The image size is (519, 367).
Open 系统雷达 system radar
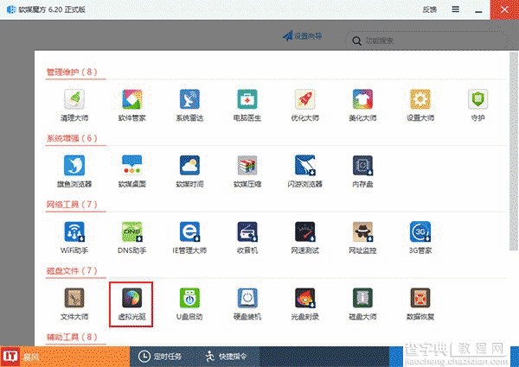pos(189,105)
